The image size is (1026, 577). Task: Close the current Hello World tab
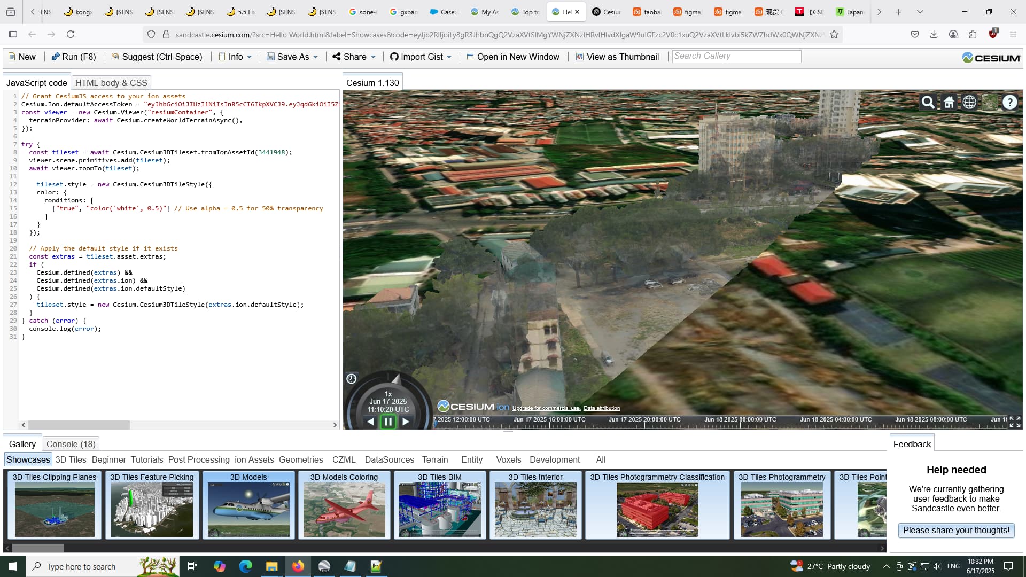click(x=577, y=12)
